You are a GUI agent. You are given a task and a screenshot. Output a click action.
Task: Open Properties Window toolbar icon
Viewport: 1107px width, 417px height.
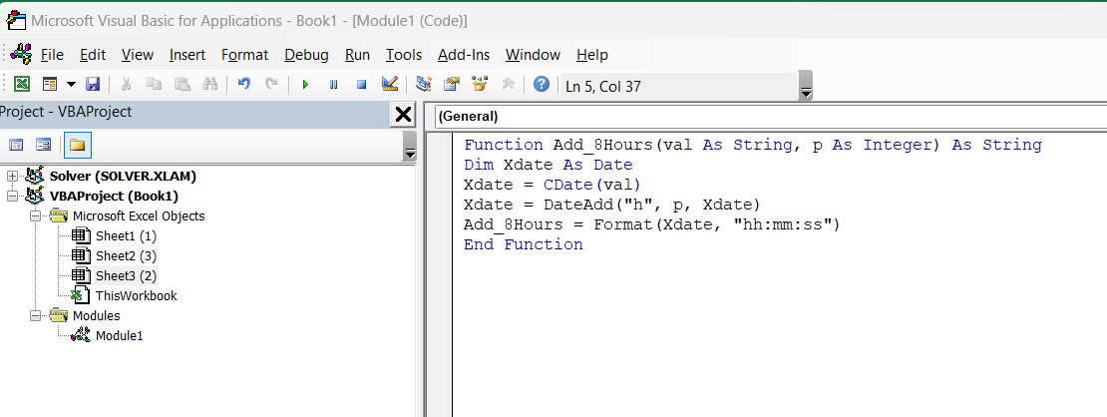coord(452,84)
